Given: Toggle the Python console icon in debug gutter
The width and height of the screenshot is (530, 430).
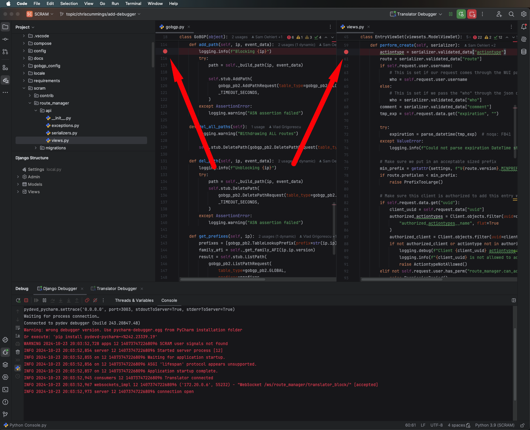Looking at the screenshot, I should pos(18,368).
